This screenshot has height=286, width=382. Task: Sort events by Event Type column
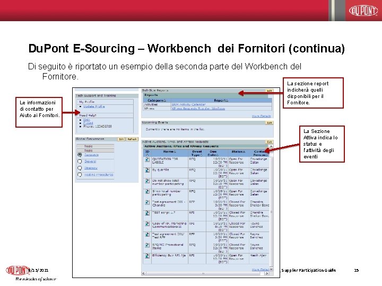(x=197, y=153)
